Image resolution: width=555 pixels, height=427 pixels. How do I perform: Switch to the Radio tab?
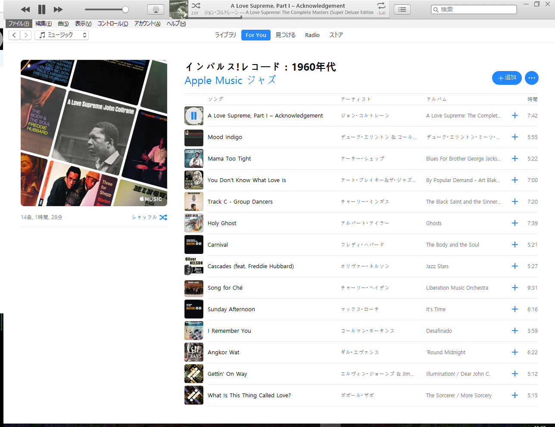(312, 35)
